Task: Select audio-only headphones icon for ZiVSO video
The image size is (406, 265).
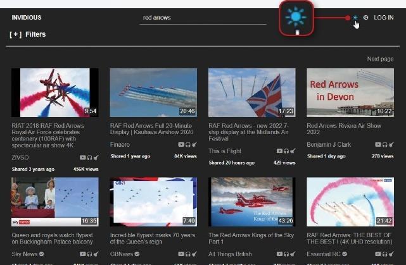Action: [x=89, y=157]
